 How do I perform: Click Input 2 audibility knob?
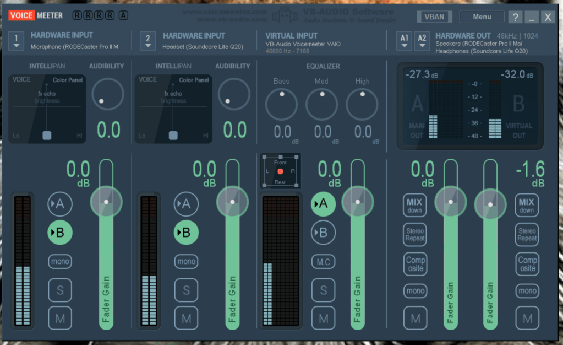[x=234, y=94]
